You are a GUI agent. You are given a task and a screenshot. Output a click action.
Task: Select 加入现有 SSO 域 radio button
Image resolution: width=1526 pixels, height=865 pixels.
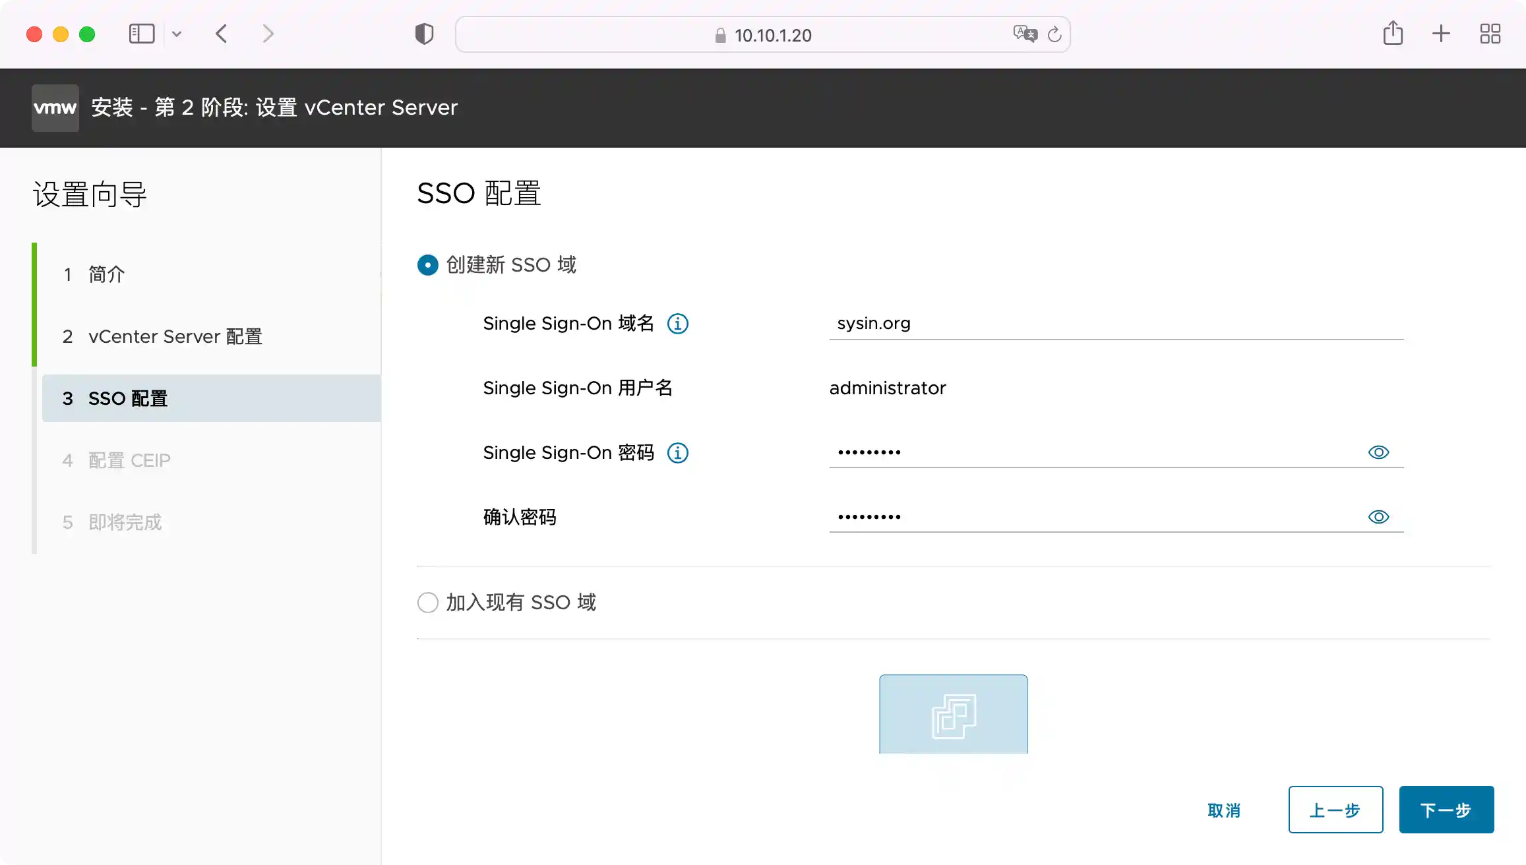click(428, 603)
